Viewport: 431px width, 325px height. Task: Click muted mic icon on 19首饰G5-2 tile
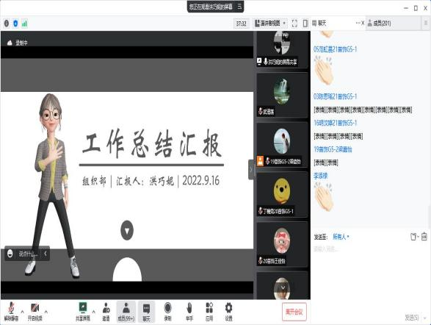pos(267,161)
